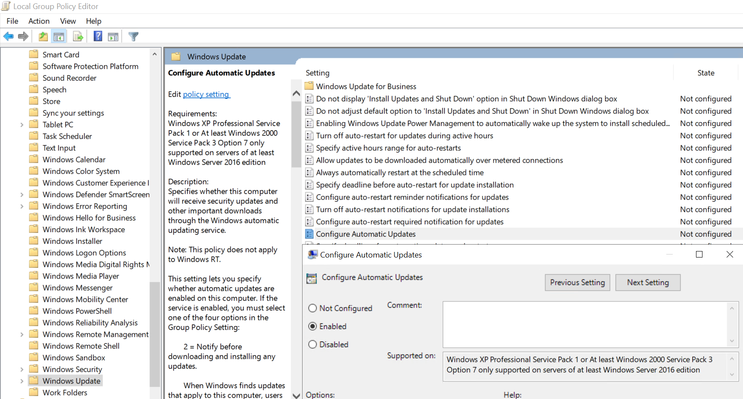Click the Windows Installer folder icon in tree
The width and height of the screenshot is (743, 399).
pyautogui.click(x=34, y=241)
